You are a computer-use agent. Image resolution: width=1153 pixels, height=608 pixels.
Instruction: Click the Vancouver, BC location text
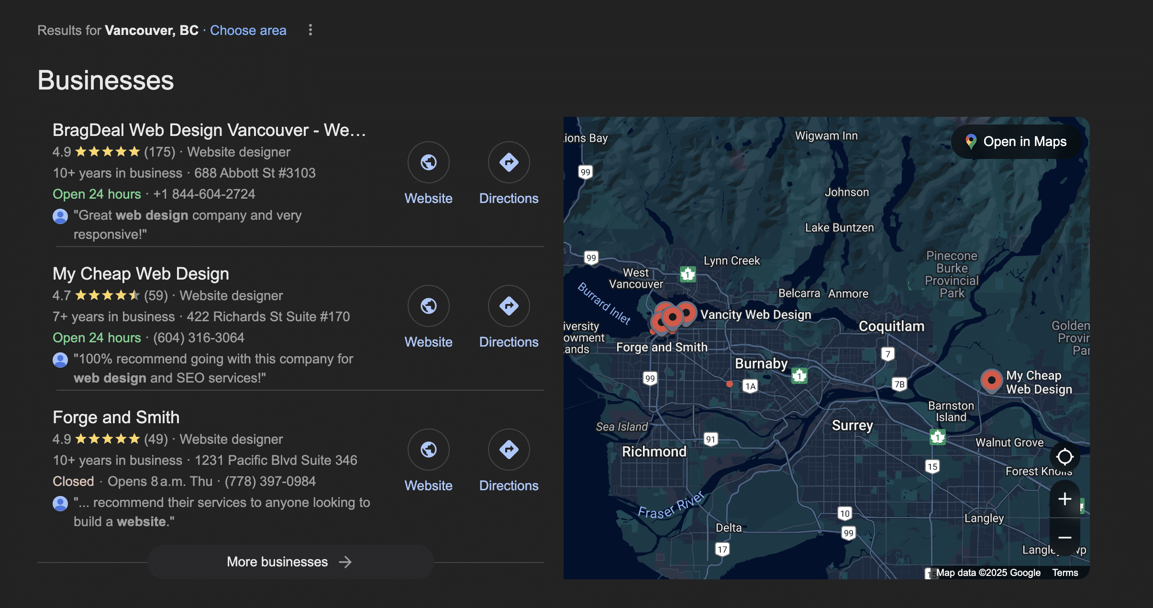pyautogui.click(x=152, y=30)
